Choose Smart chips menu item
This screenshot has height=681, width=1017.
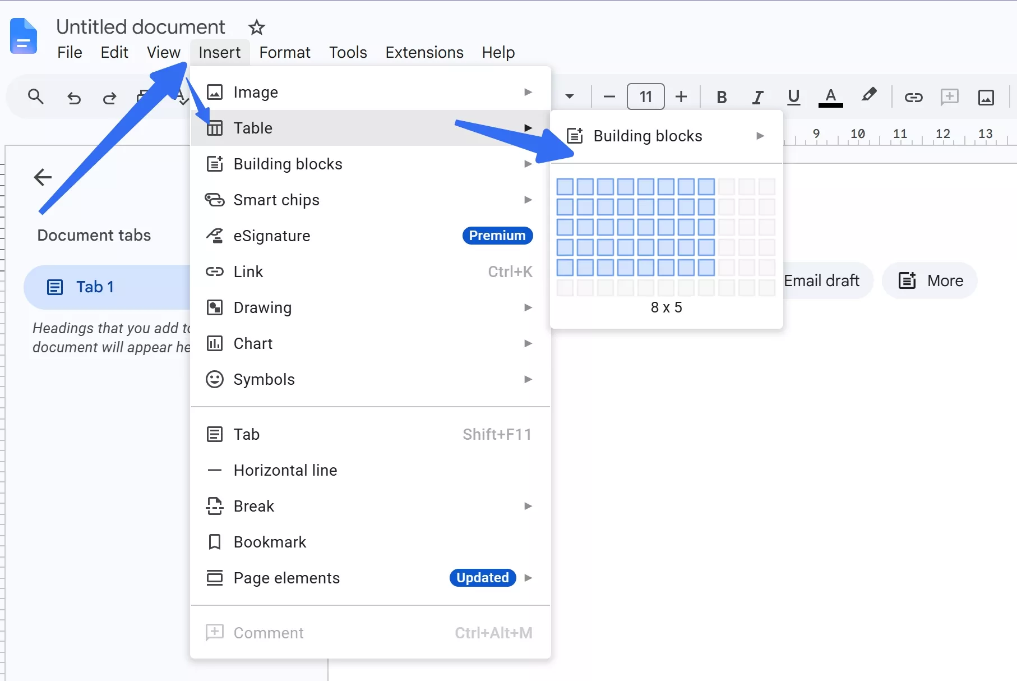[370, 200]
